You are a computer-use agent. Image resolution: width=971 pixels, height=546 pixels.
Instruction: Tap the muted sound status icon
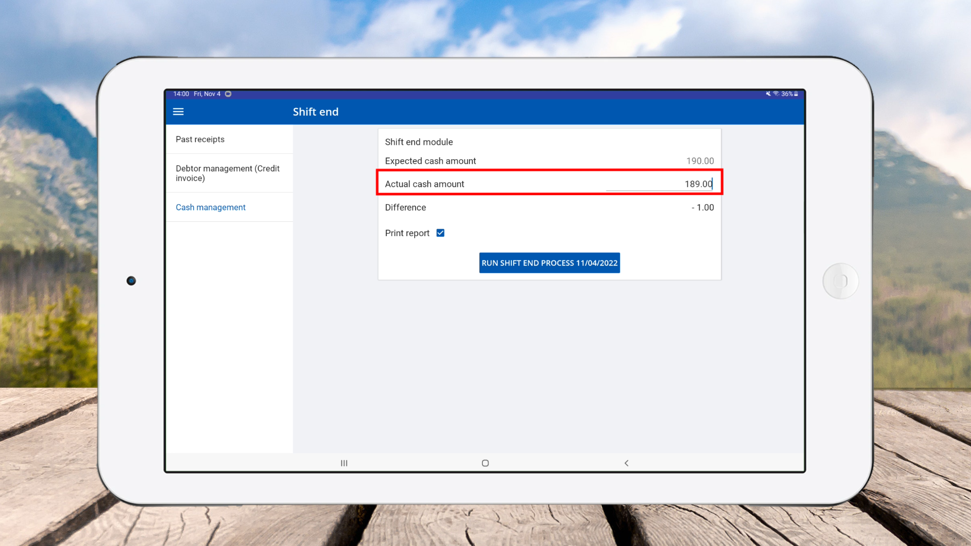click(768, 94)
